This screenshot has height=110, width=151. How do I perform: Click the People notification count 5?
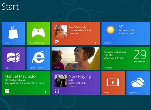click(x=96, y=43)
